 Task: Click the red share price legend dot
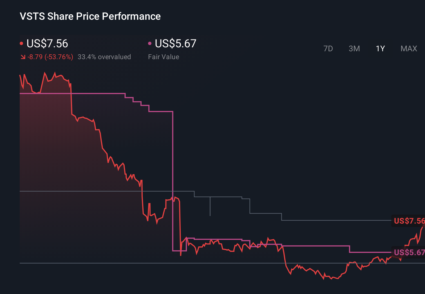(x=21, y=43)
